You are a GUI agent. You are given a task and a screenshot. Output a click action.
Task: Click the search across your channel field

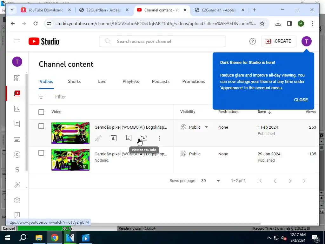(x=162, y=41)
